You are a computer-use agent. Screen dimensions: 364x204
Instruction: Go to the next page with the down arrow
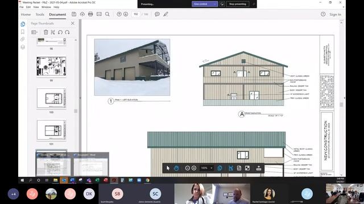click(x=126, y=14)
